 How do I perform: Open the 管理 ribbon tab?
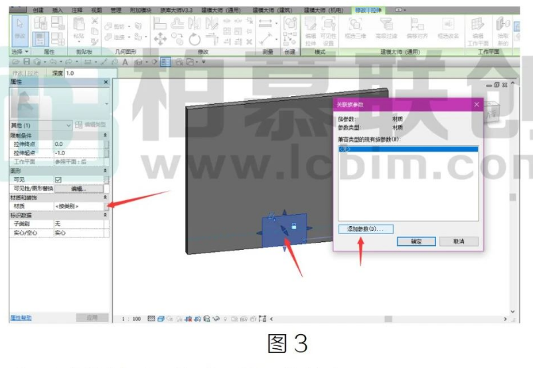click(116, 10)
